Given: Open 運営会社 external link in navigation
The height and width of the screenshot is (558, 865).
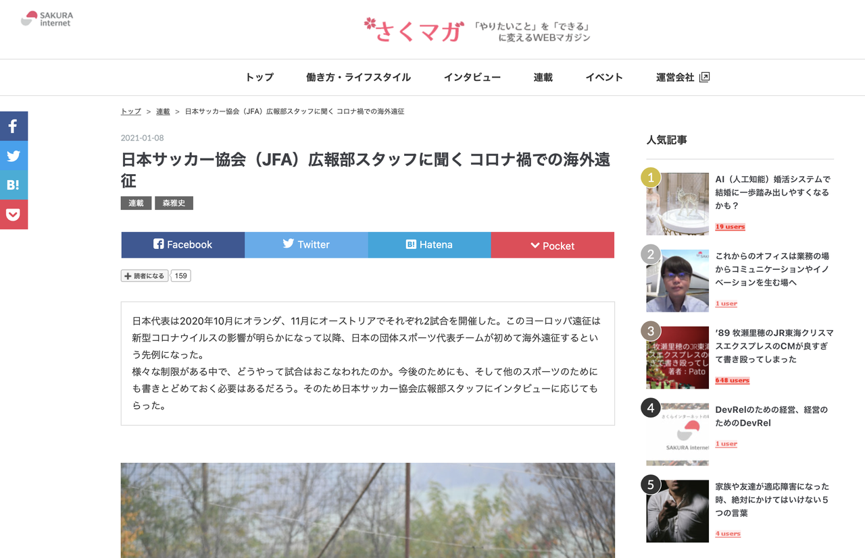Looking at the screenshot, I should tap(683, 78).
